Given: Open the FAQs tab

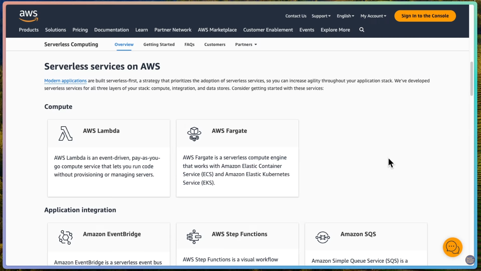Looking at the screenshot, I should 189,44.
